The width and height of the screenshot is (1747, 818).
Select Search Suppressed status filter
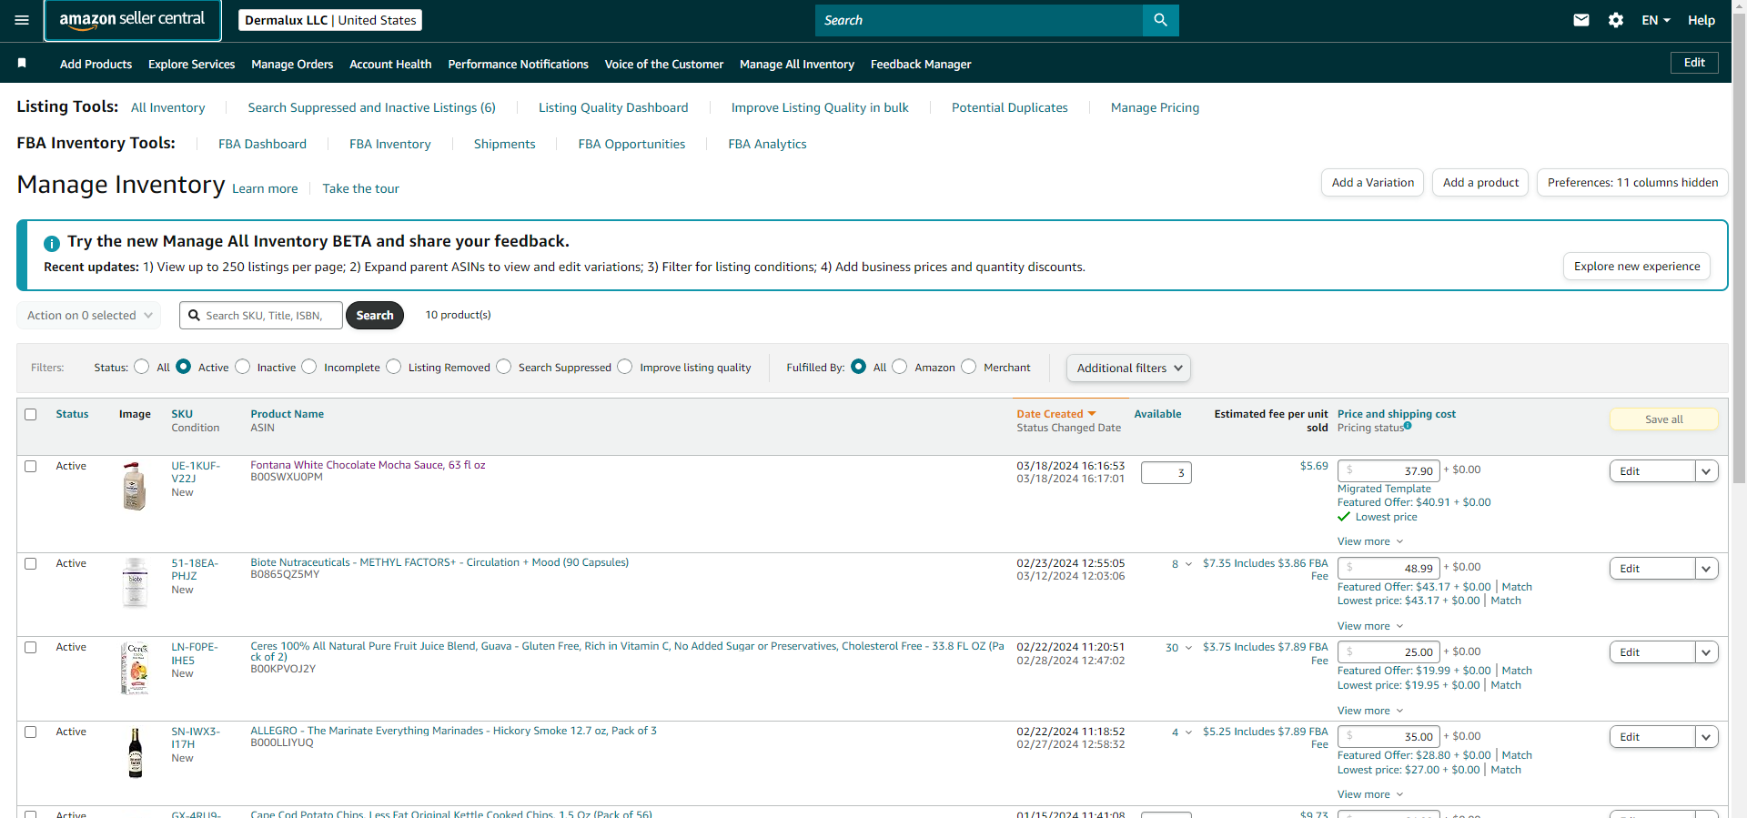point(503,367)
